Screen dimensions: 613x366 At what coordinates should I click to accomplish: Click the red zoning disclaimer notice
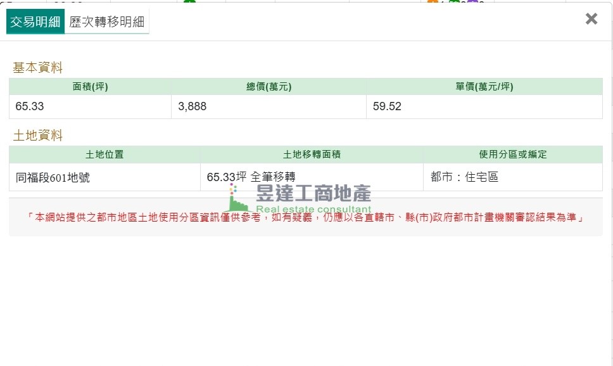(x=305, y=217)
